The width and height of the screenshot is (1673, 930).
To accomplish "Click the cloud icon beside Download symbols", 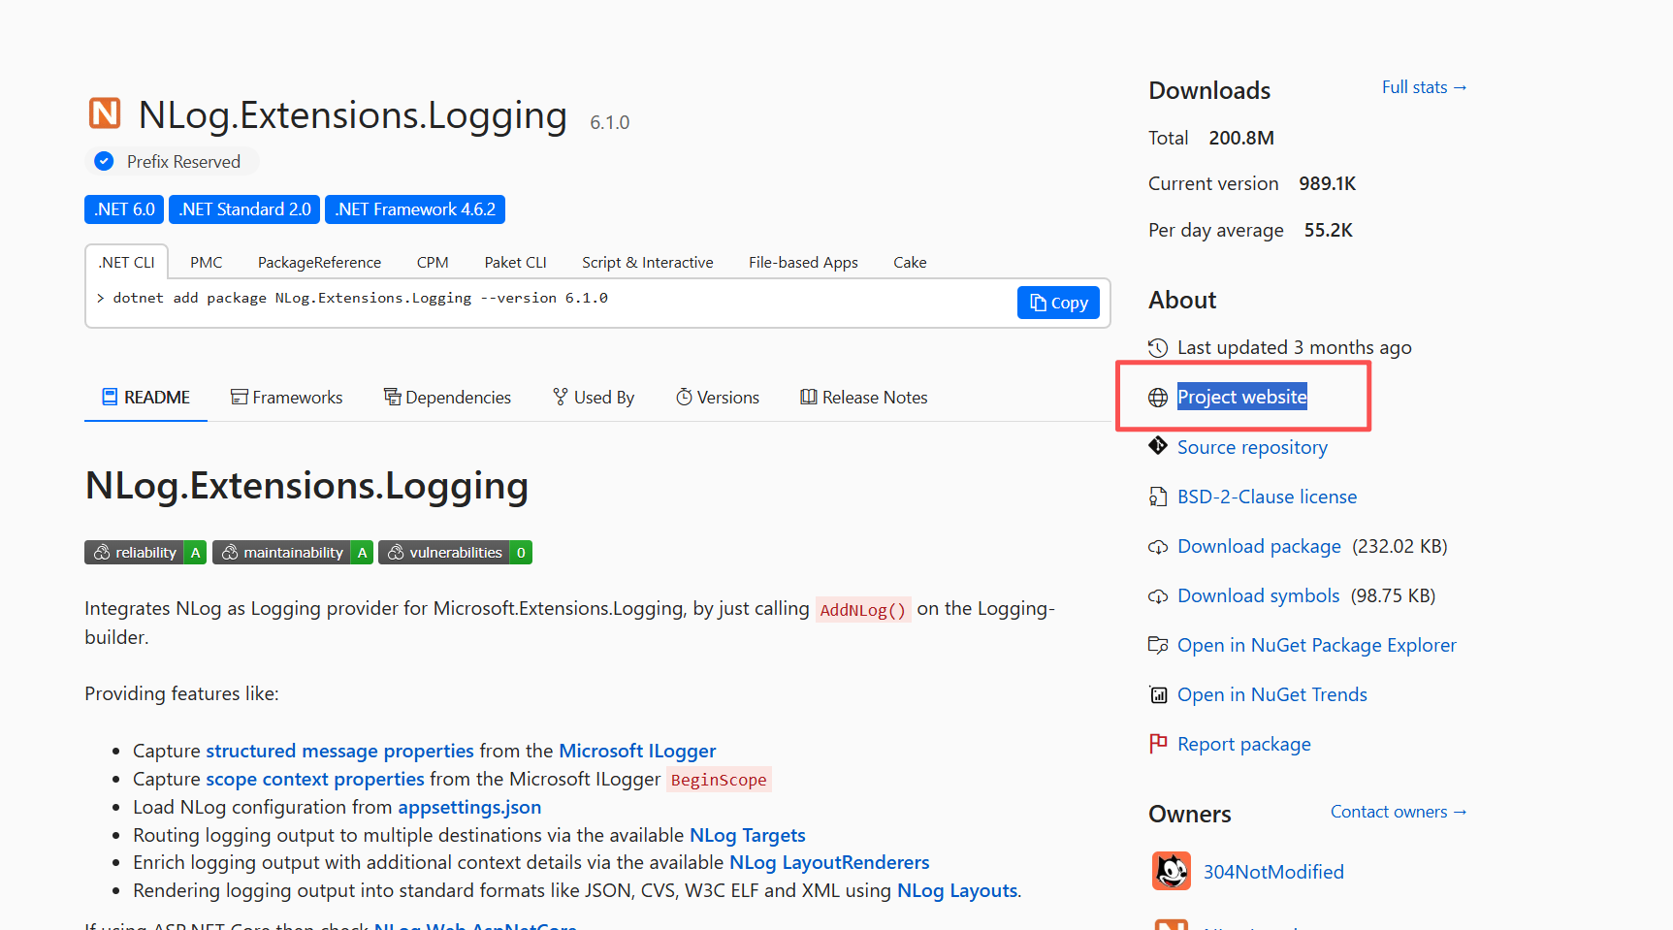I will [x=1158, y=596].
